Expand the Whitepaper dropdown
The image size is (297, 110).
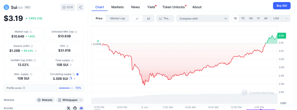click(70, 100)
